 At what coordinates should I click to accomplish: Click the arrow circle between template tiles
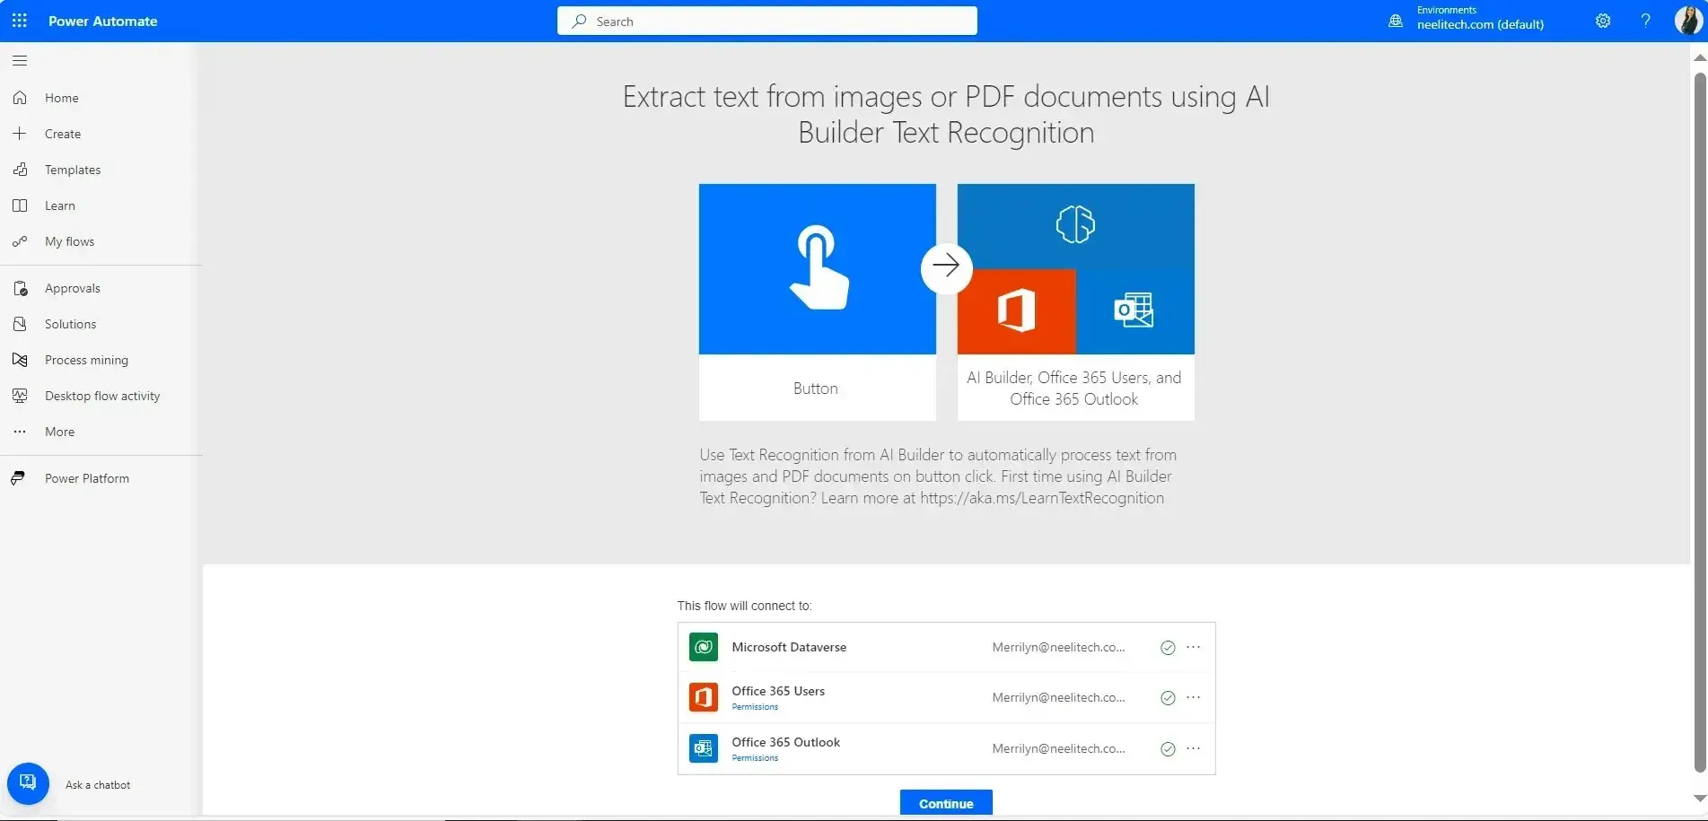tap(946, 266)
